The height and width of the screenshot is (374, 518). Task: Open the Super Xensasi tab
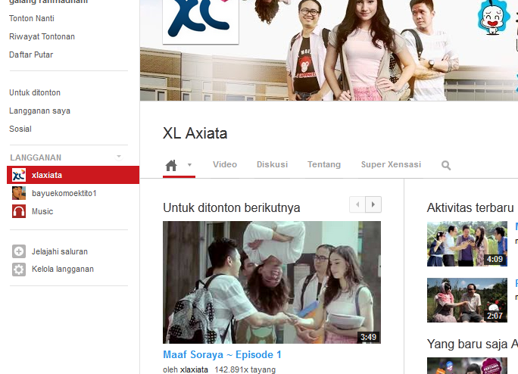(x=391, y=164)
